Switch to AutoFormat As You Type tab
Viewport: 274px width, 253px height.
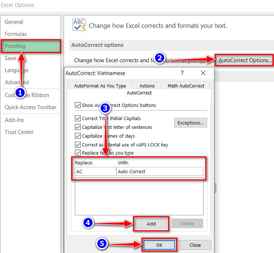coord(100,86)
